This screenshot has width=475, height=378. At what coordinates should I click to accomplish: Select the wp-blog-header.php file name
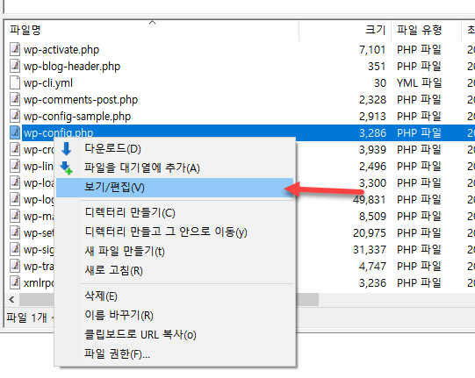coord(72,67)
